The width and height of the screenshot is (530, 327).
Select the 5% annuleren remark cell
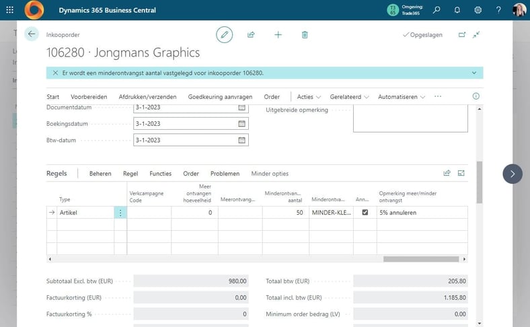(x=422, y=213)
